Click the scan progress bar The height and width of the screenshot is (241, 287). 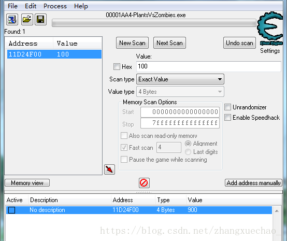pos(154,23)
